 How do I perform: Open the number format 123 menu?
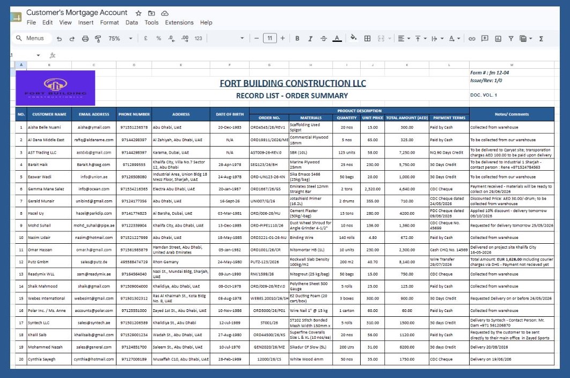198,38
